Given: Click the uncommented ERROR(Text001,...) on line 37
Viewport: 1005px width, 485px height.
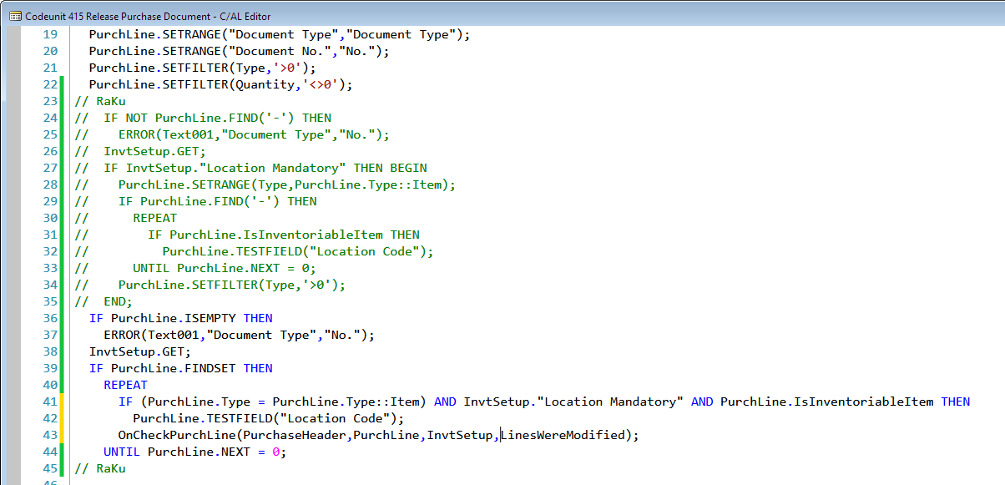Looking at the screenshot, I should (240, 335).
